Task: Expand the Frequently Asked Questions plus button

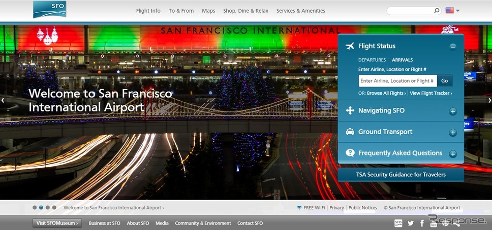Action: pos(452,154)
